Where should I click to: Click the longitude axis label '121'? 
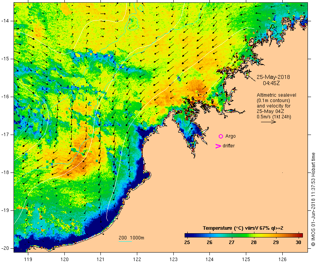[100, 259]
